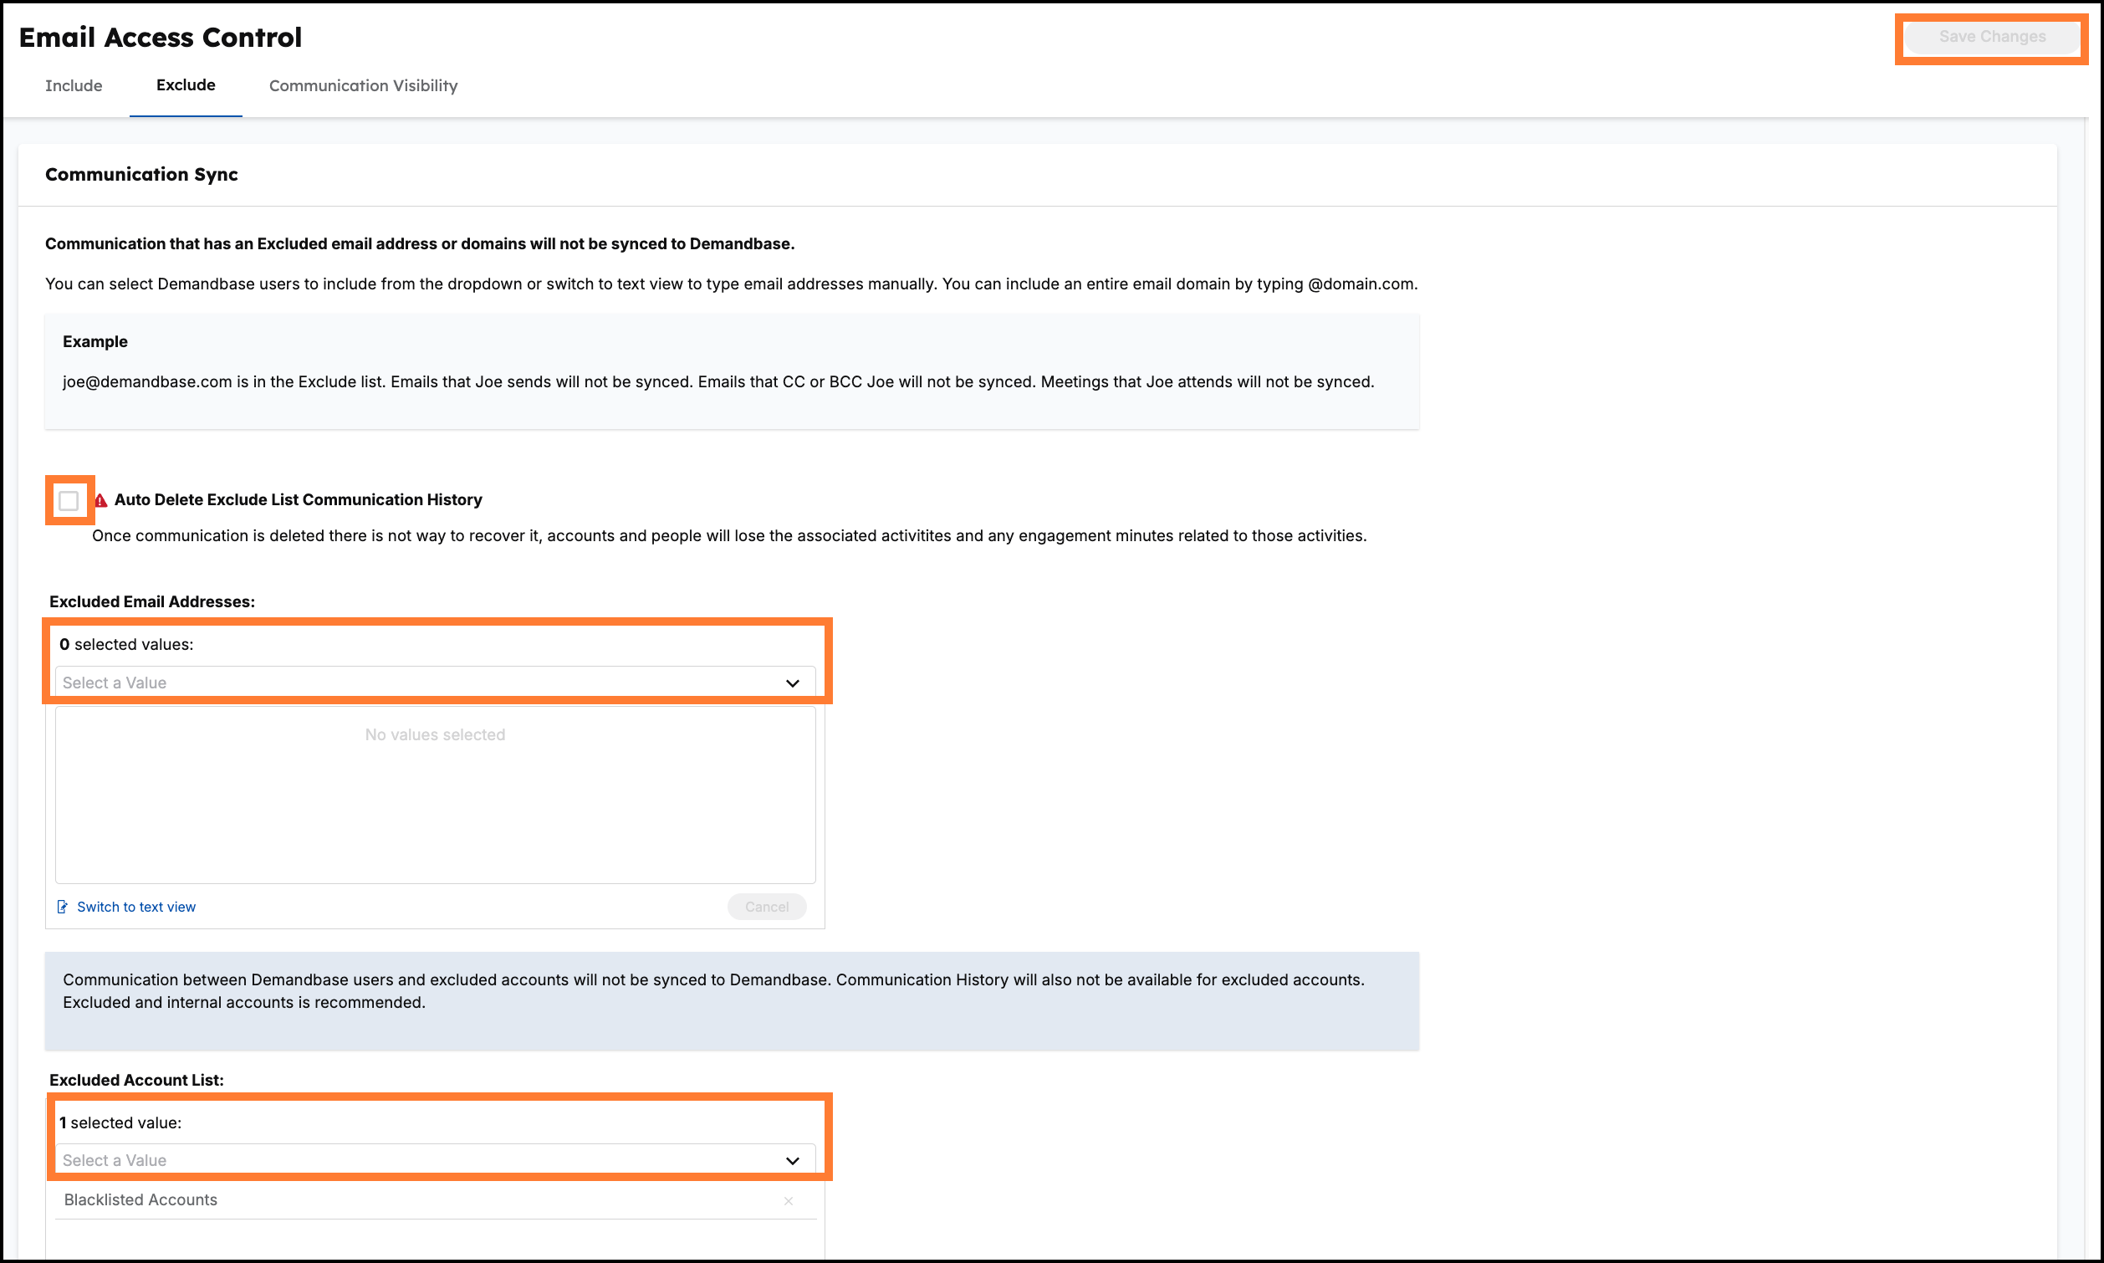Click the Save Changes button

(x=1991, y=37)
